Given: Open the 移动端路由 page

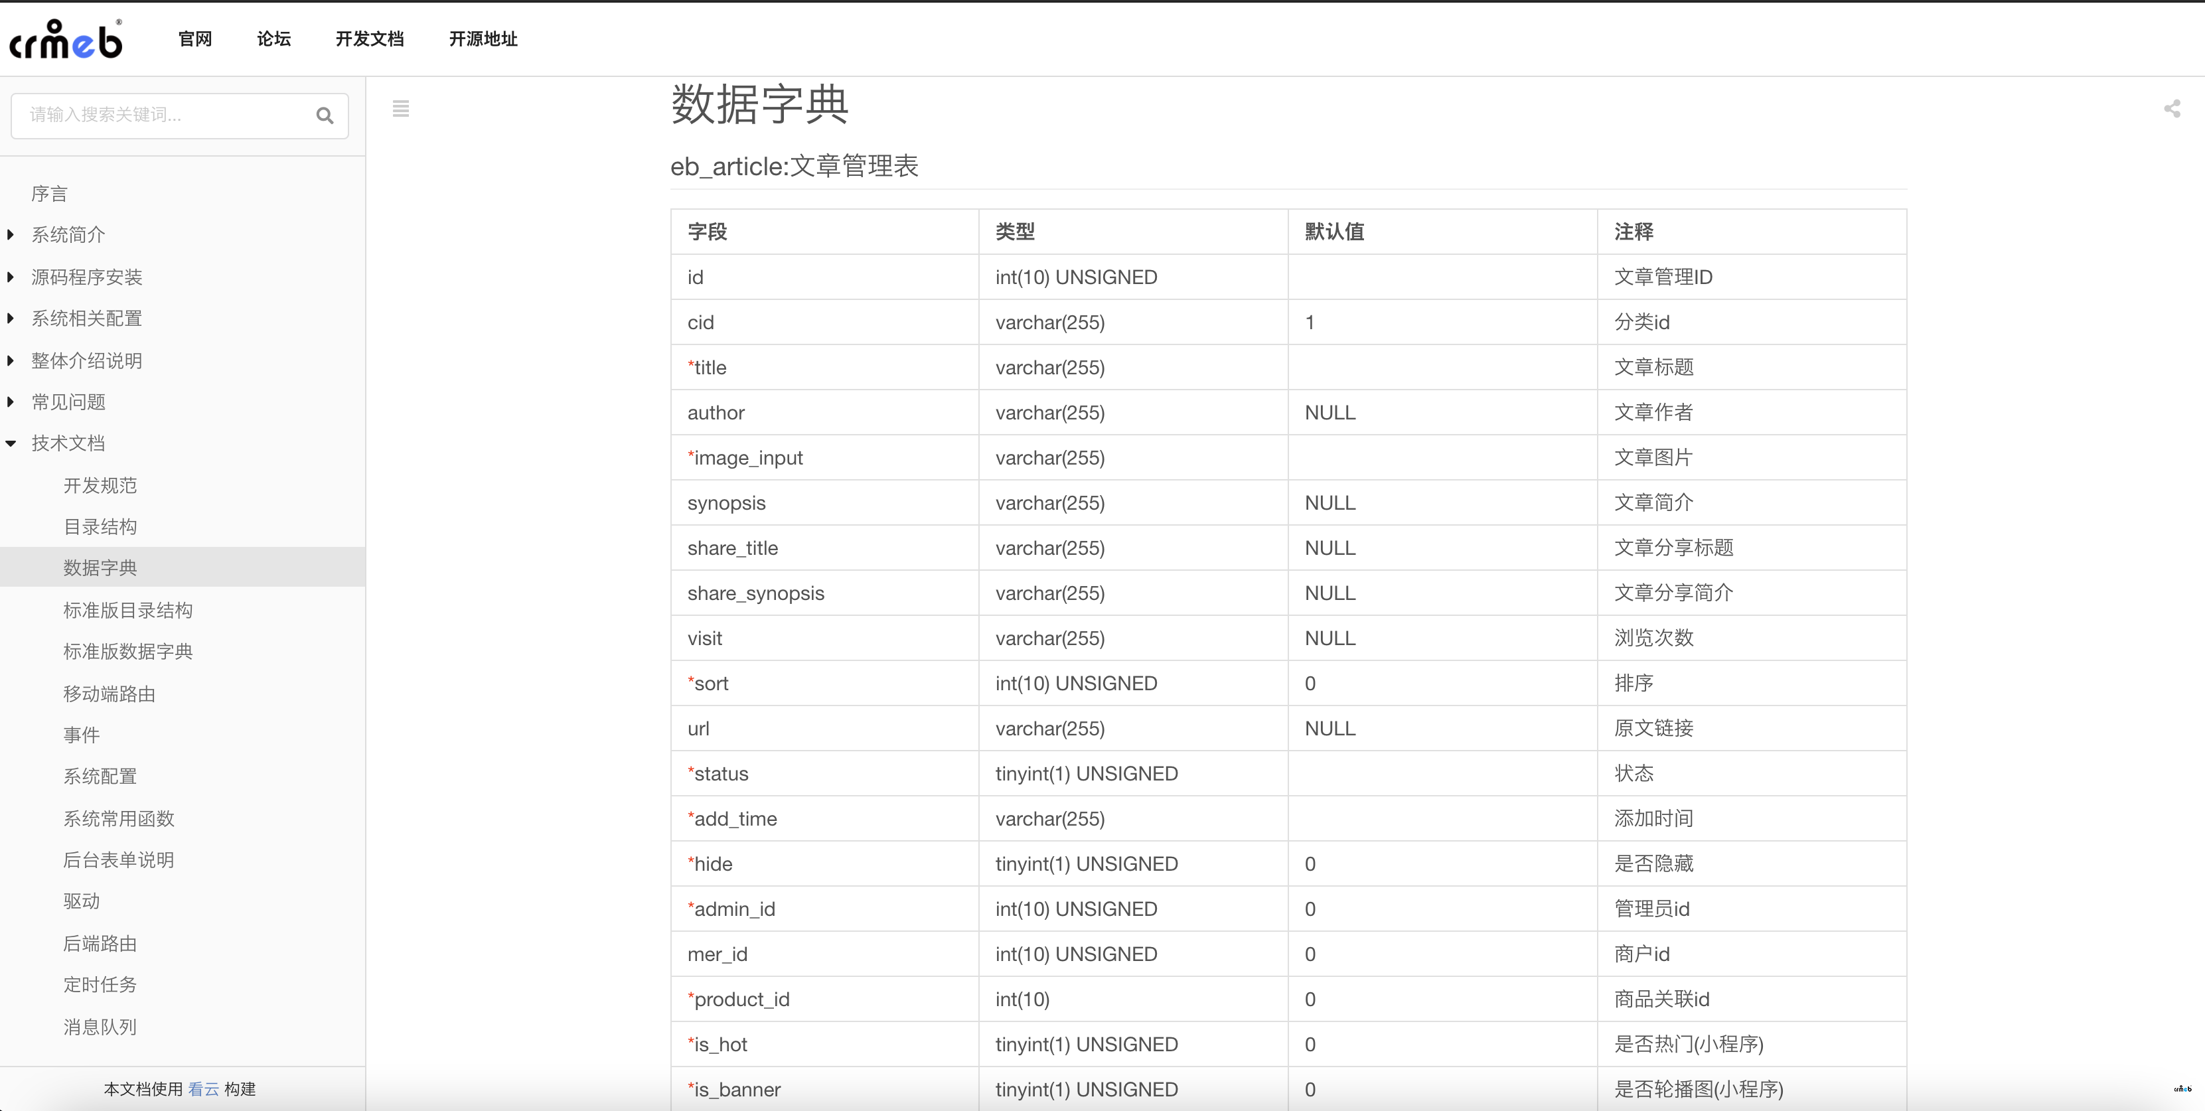Looking at the screenshot, I should point(110,694).
